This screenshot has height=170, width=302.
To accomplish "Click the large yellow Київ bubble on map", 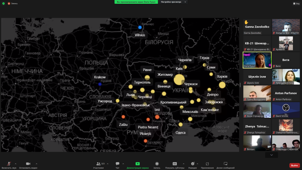I will pyautogui.click(x=179, y=79).
